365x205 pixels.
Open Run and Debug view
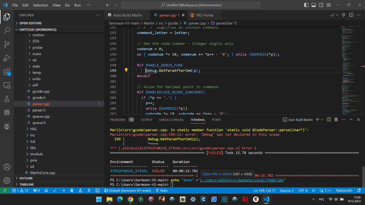coord(7,58)
